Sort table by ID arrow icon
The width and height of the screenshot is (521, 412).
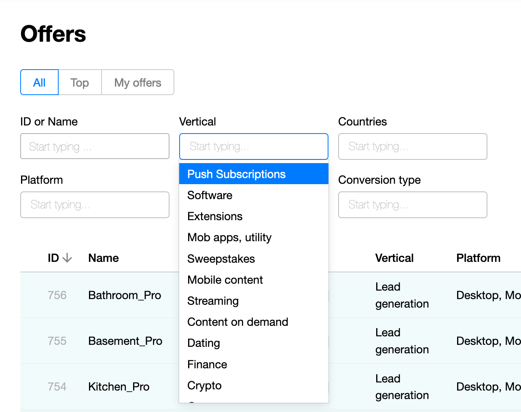[67, 258]
